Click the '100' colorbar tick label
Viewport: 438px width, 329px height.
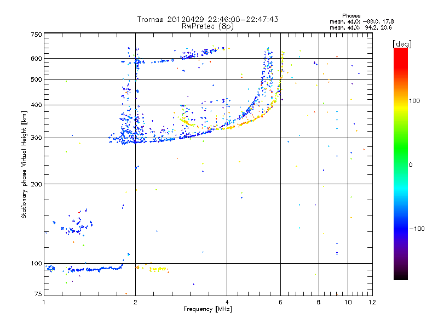point(414,101)
